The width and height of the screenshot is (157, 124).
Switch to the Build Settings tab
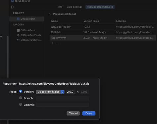(x=75, y=7)
